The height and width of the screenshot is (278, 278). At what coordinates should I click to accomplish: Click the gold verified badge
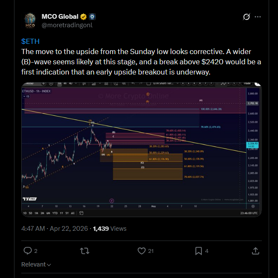pos(84,17)
